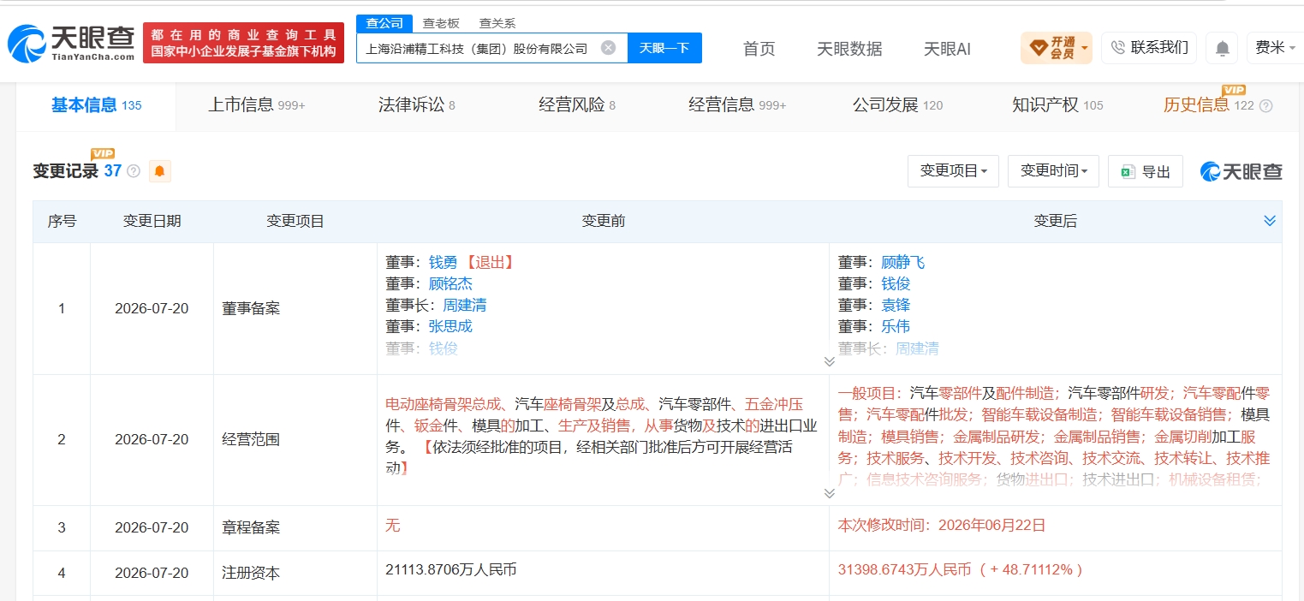Open the notifications bell icon

click(x=1223, y=49)
